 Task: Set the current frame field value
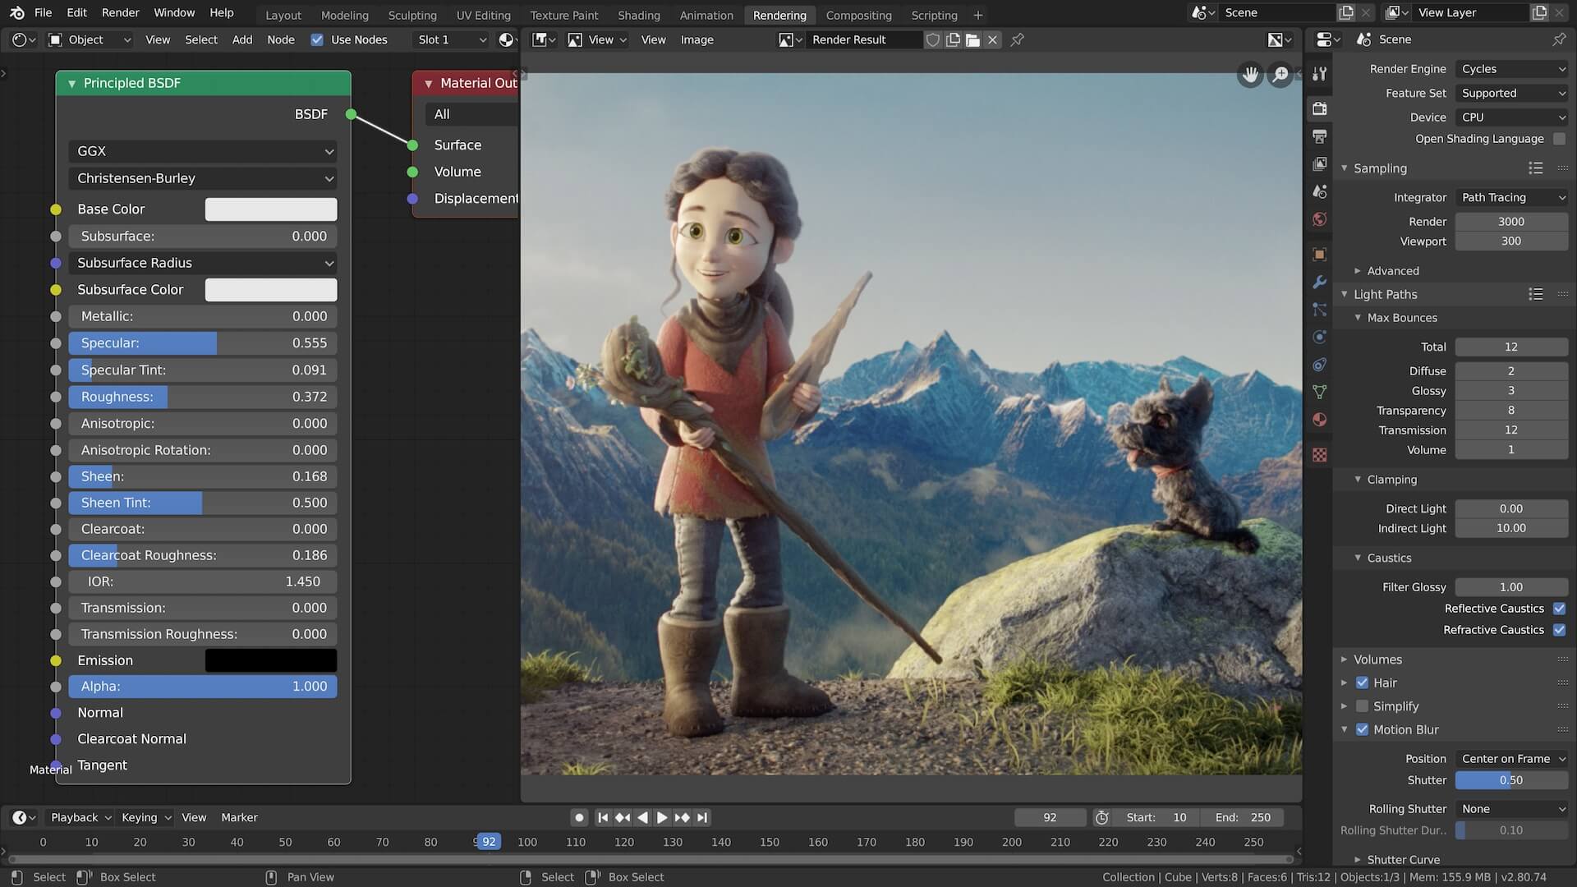click(x=1050, y=817)
